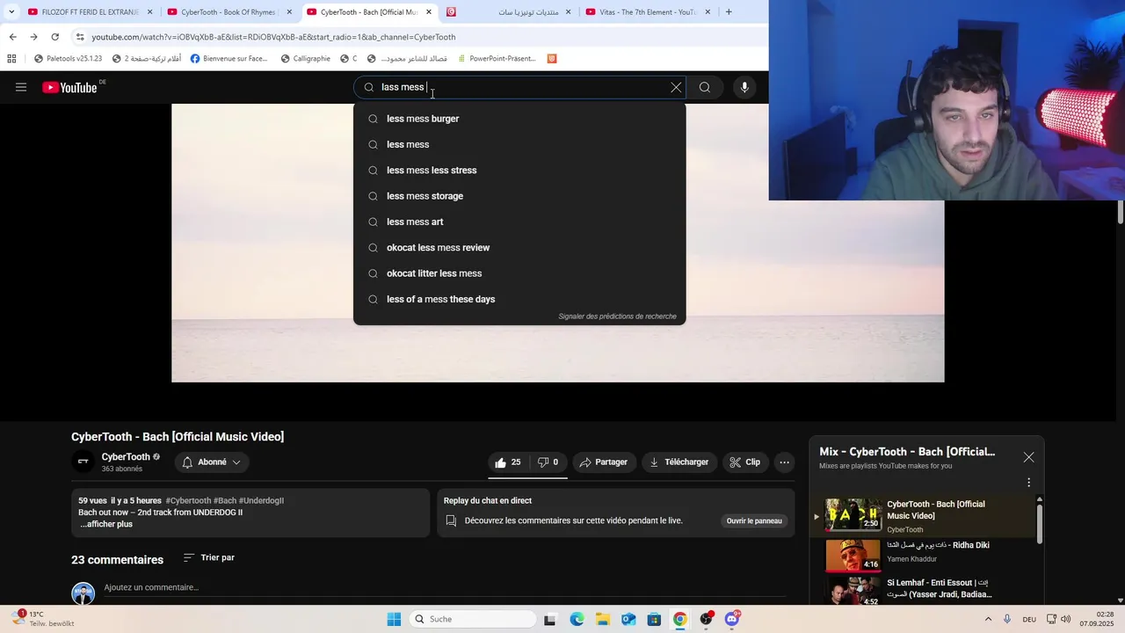Screen dimensions: 1125x633
Task: Reload the page with refresh icon
Action: (54, 37)
